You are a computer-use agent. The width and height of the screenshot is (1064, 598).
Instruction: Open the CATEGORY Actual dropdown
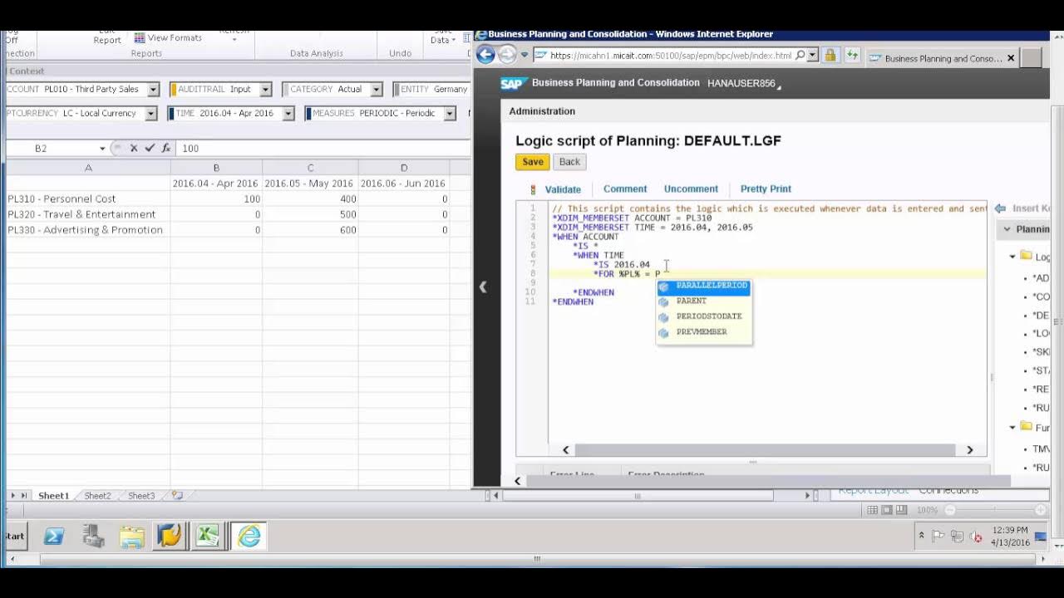tap(376, 89)
